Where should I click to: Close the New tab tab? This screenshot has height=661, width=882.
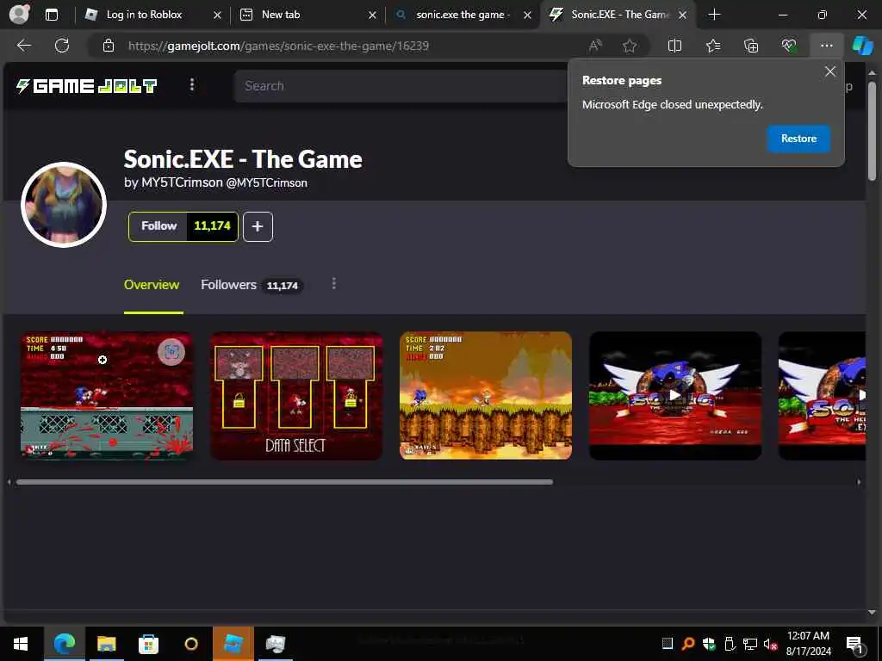pyautogui.click(x=372, y=15)
